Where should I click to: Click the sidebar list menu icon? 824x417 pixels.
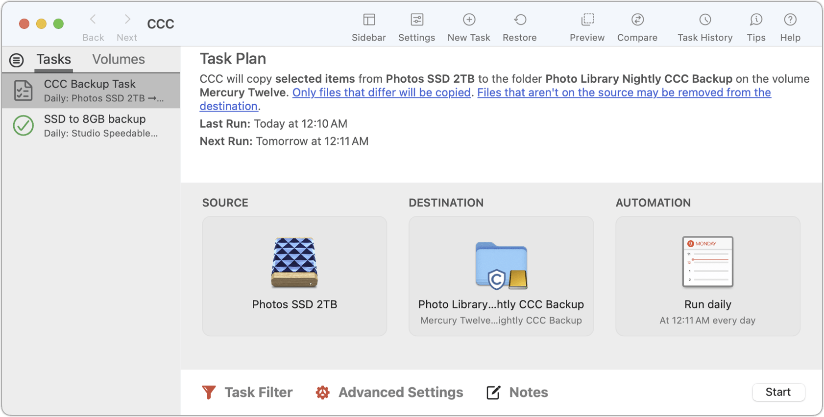[x=16, y=60]
